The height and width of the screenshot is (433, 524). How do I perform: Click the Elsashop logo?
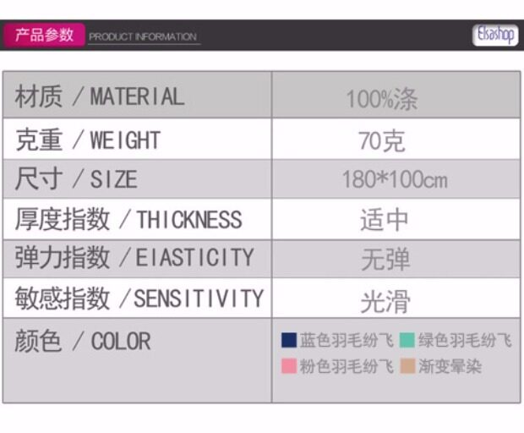tap(494, 36)
